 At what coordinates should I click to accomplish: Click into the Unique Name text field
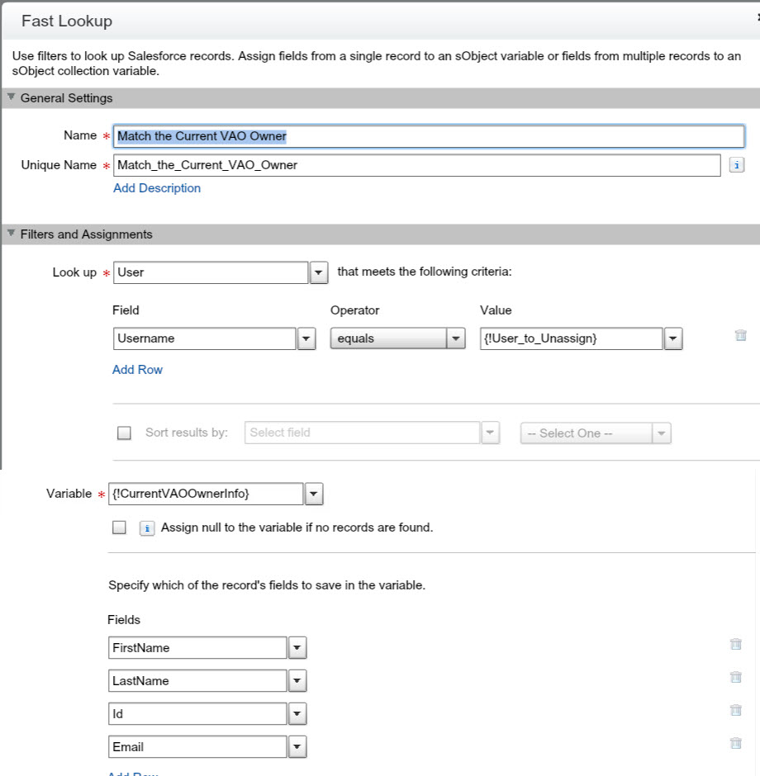click(x=417, y=165)
